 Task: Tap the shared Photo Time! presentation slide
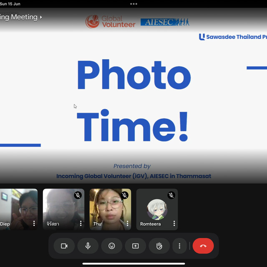[x=133, y=104]
